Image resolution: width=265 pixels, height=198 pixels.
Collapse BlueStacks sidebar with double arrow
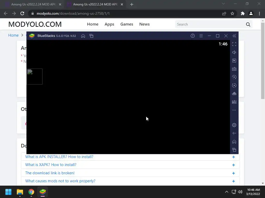[234, 36]
